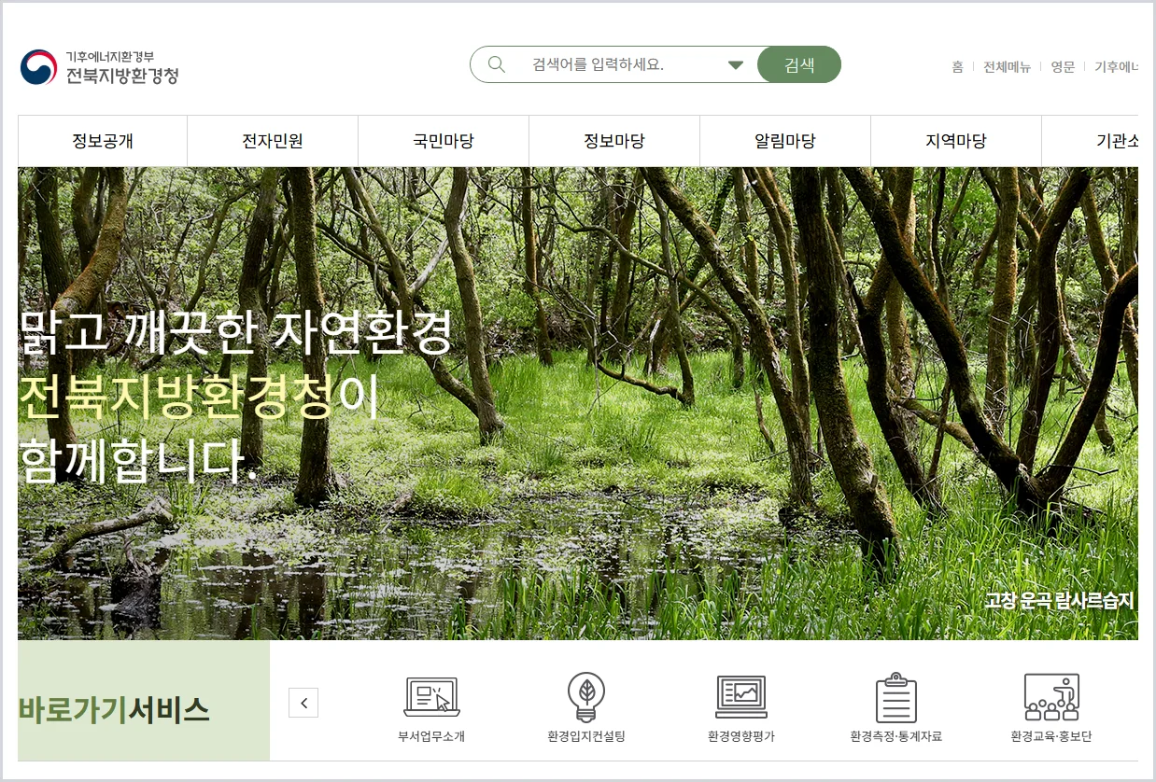
Task: Open the 전체메뉴 link
Action: click(1007, 67)
